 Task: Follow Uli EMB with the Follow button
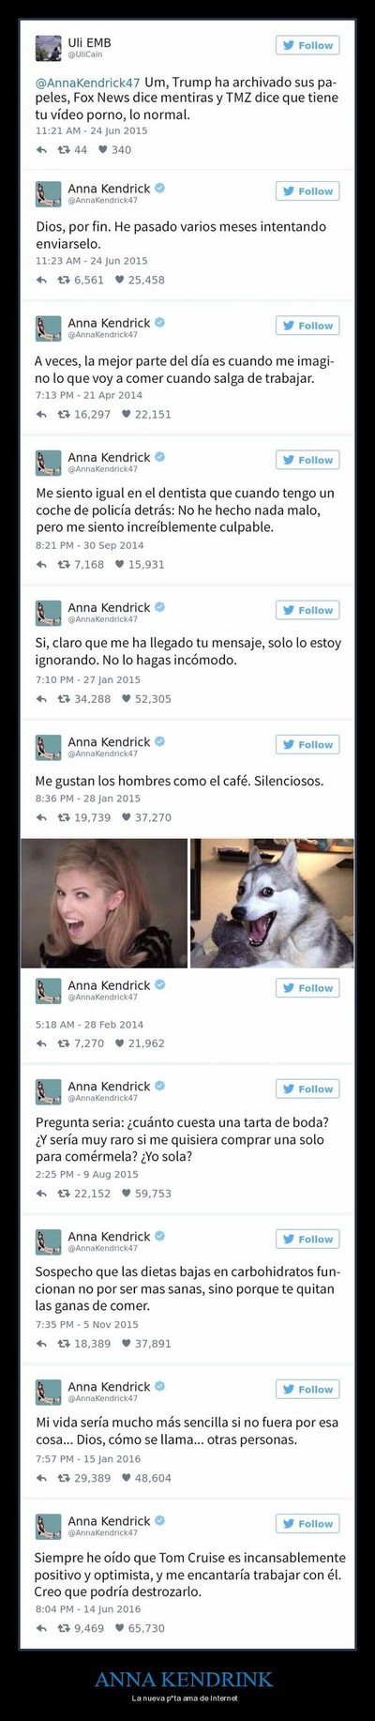point(307,45)
